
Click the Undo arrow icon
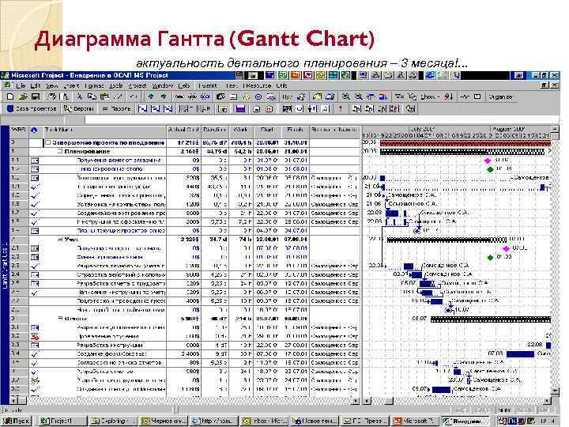[134, 96]
